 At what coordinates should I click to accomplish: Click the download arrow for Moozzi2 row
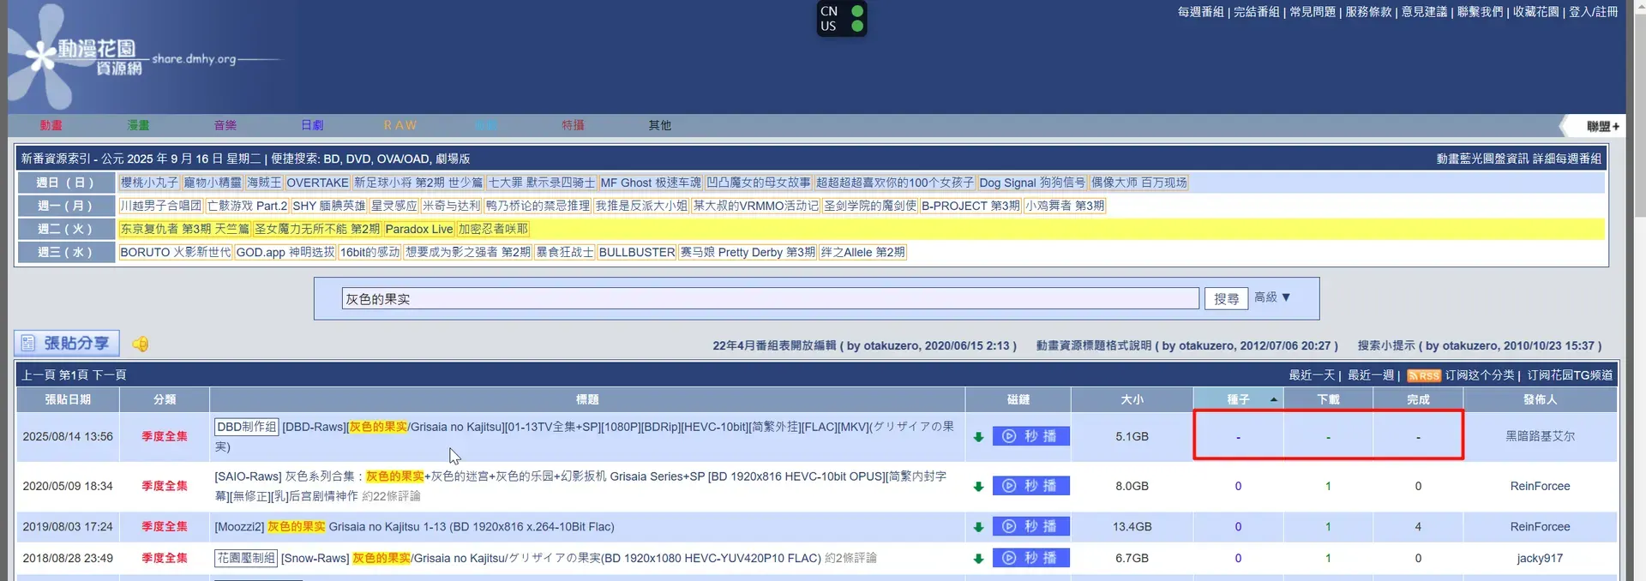pos(978,527)
